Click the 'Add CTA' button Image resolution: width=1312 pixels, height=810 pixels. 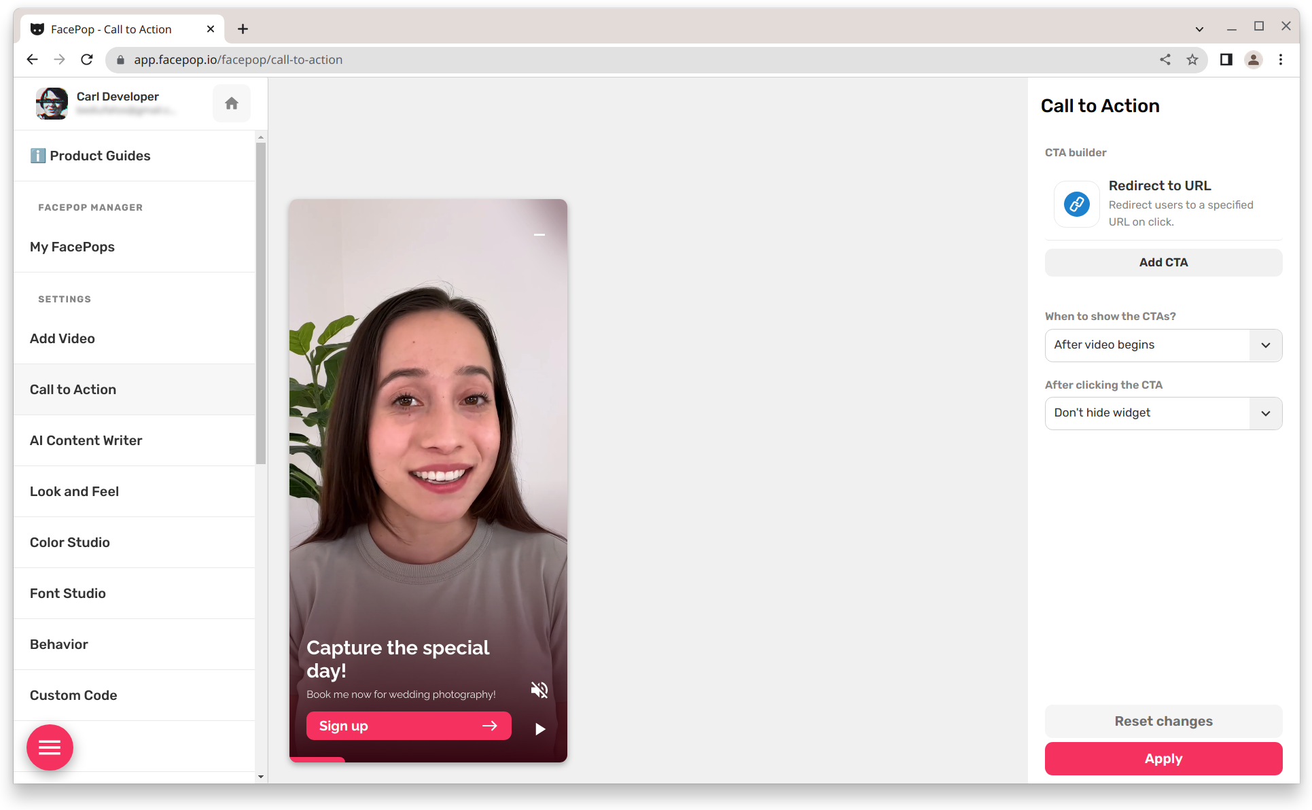coord(1163,262)
